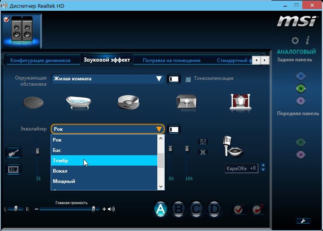Screen dimensions: 323x231
Task: Click the 16k equalizer band slider
Action: pyautogui.click(x=187, y=148)
